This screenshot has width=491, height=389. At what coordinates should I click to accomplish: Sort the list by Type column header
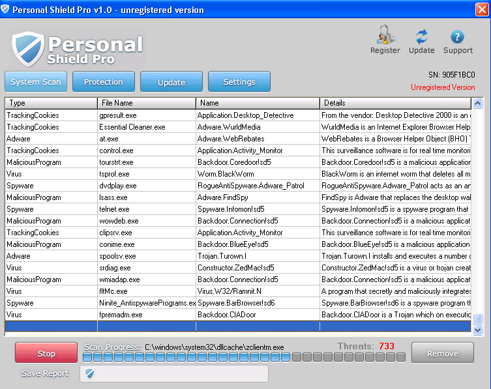point(51,103)
